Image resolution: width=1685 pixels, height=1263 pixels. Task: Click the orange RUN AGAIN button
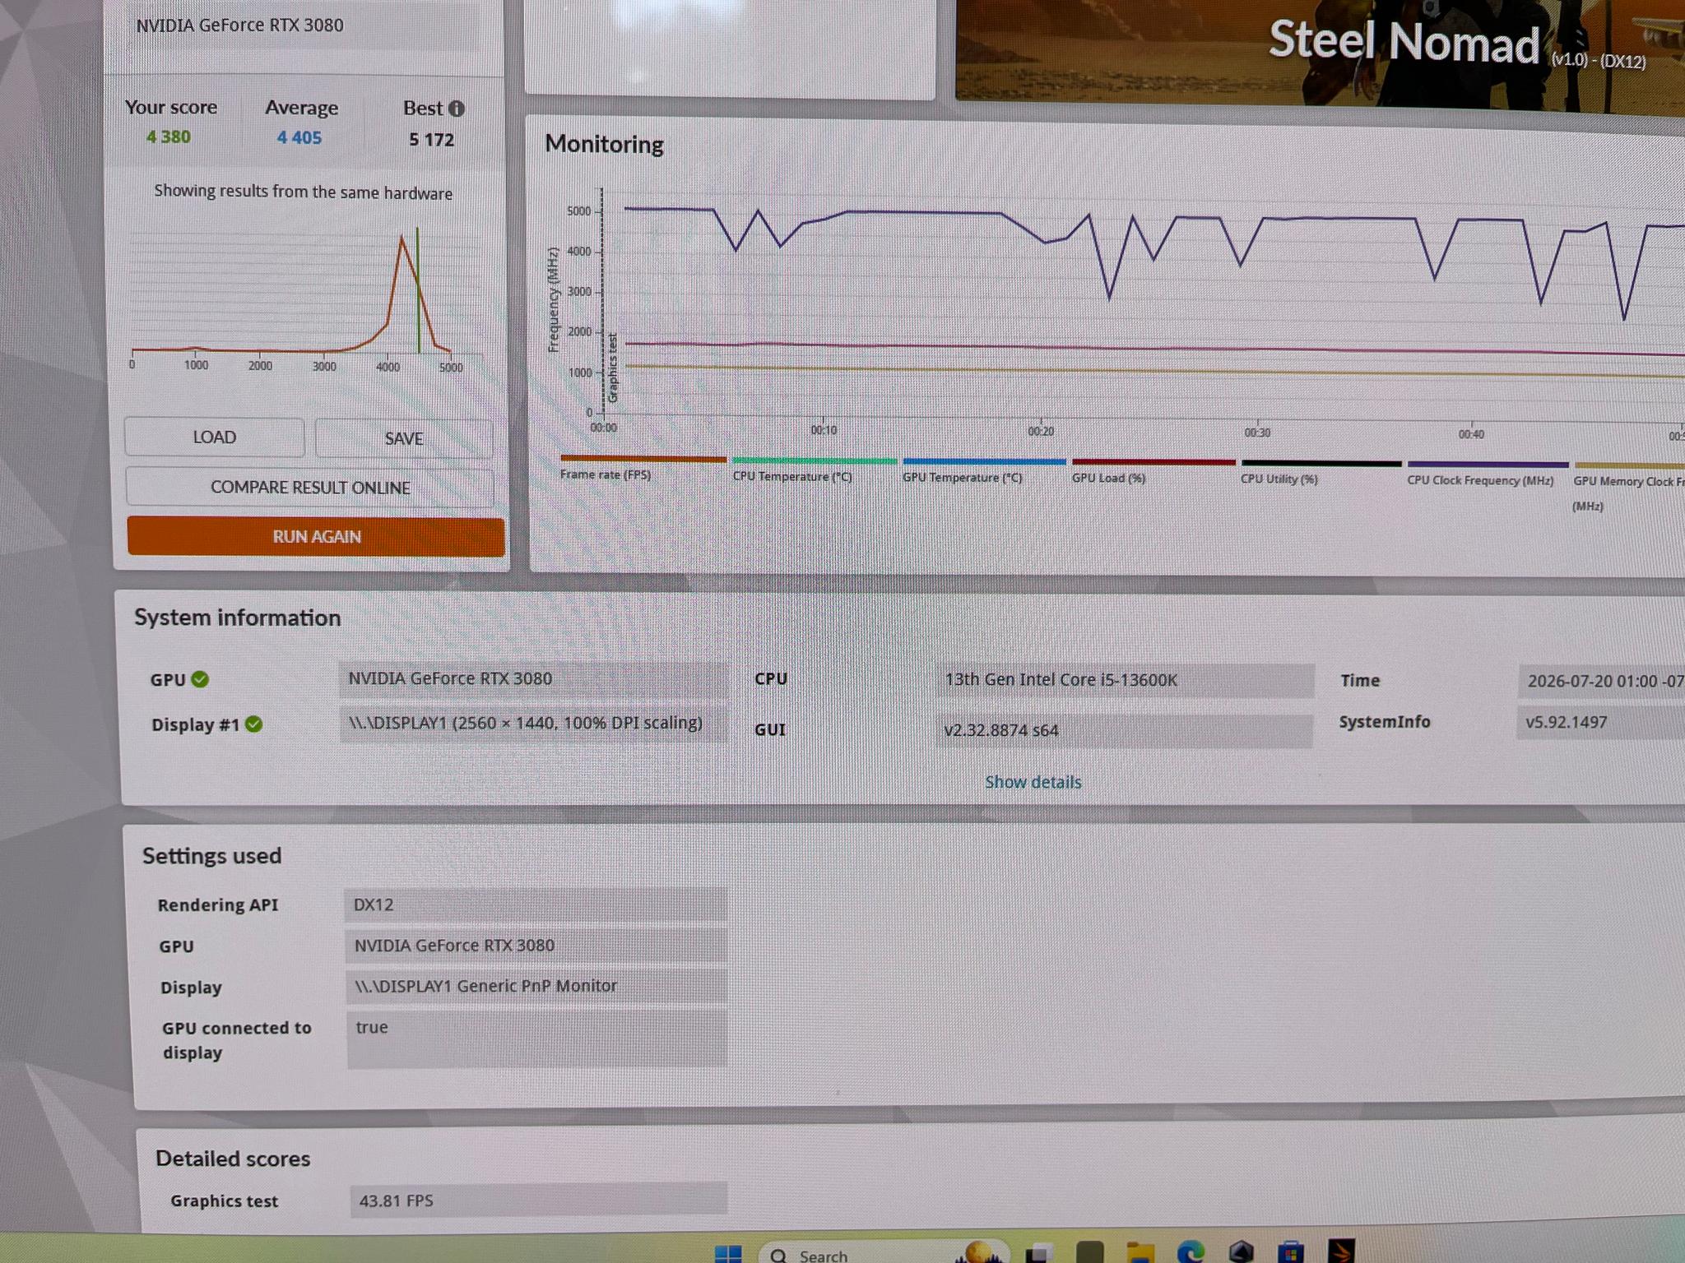(316, 537)
